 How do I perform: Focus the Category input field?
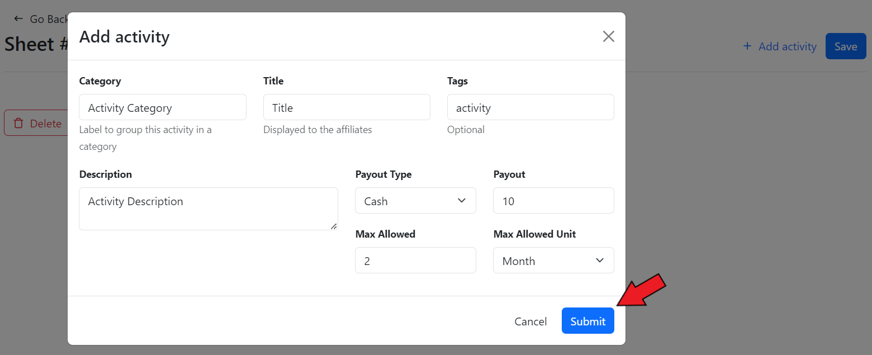[162, 107]
